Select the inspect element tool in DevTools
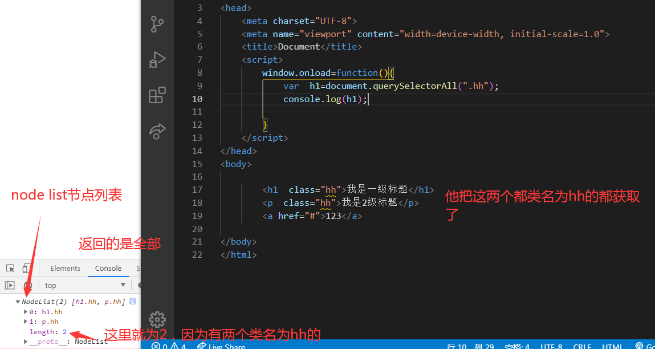 tap(9, 268)
